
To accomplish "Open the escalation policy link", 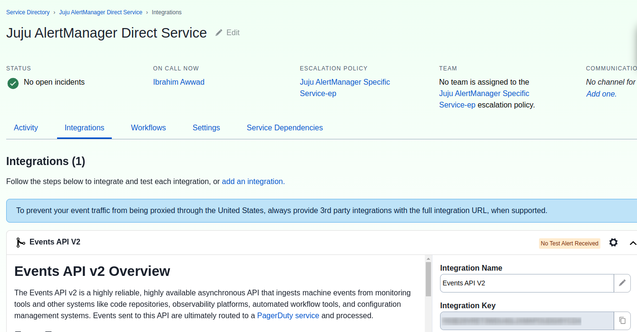I will pyautogui.click(x=344, y=88).
